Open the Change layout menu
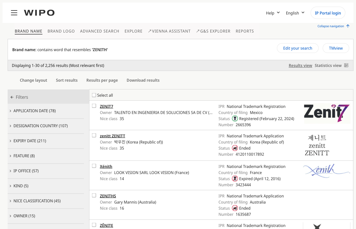356x229 pixels. pos(34,80)
